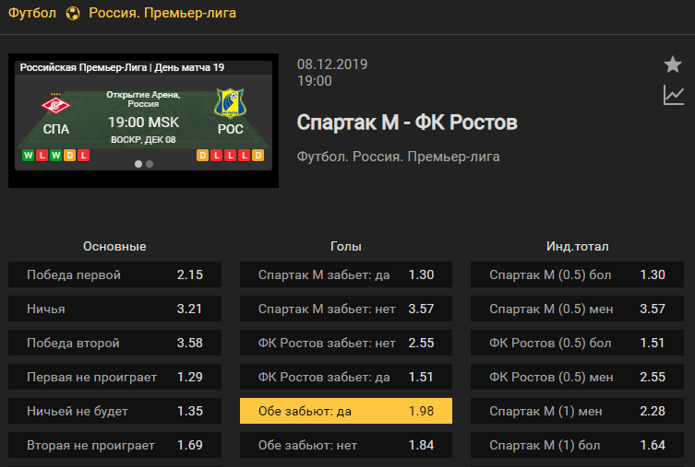Bet on Победа первой 2.15
The image size is (695, 467).
click(114, 274)
